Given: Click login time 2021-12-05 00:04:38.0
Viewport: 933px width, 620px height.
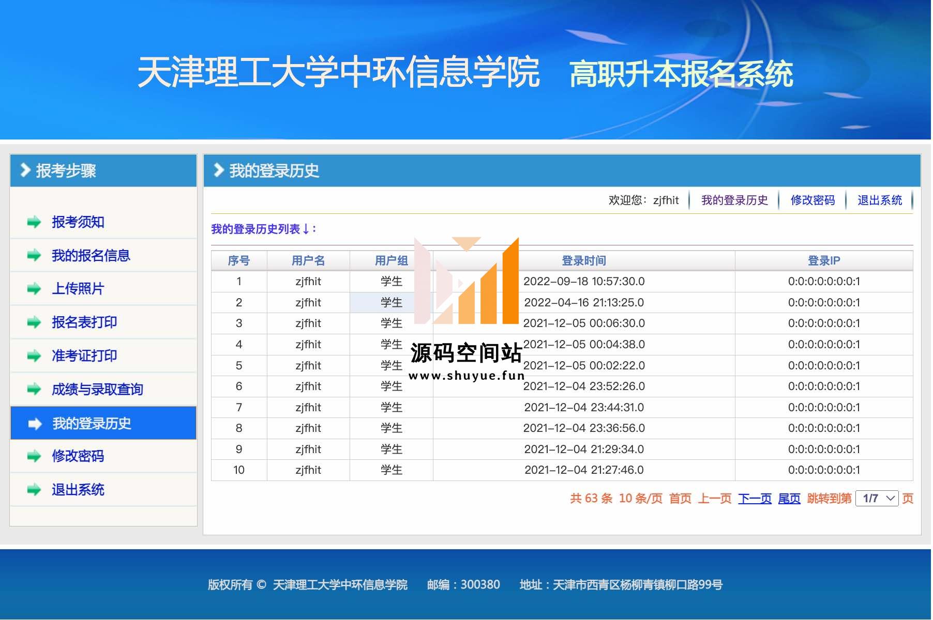Looking at the screenshot, I should pyautogui.click(x=584, y=345).
